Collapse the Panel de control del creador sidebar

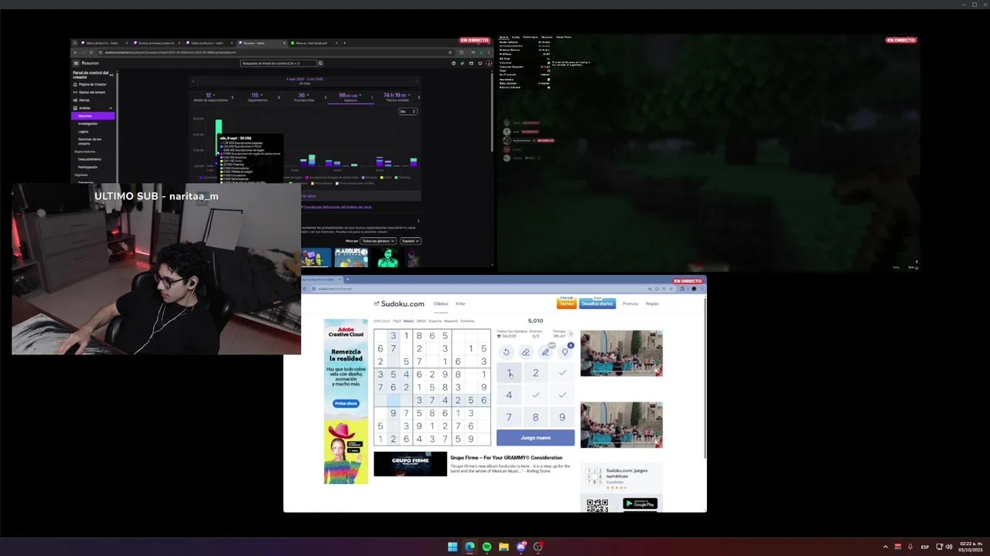click(x=111, y=75)
